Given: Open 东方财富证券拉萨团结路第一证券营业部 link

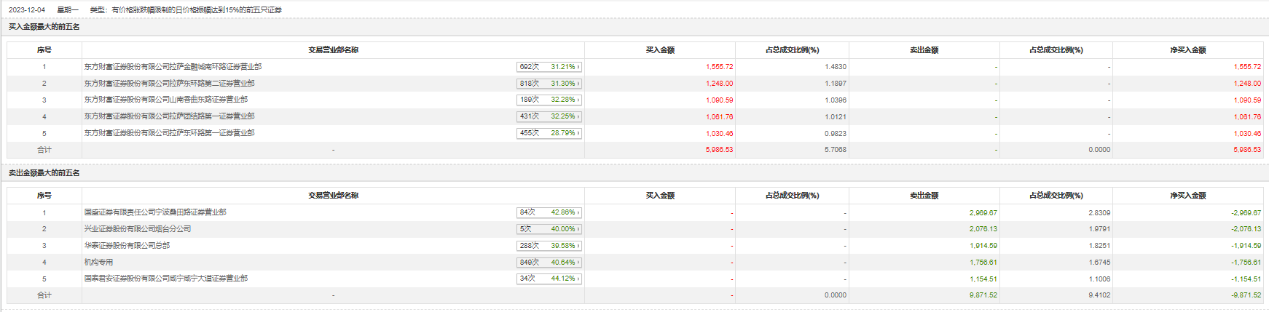Looking at the screenshot, I should (x=169, y=116).
